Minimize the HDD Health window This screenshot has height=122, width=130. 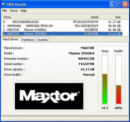click(x=112, y=5)
